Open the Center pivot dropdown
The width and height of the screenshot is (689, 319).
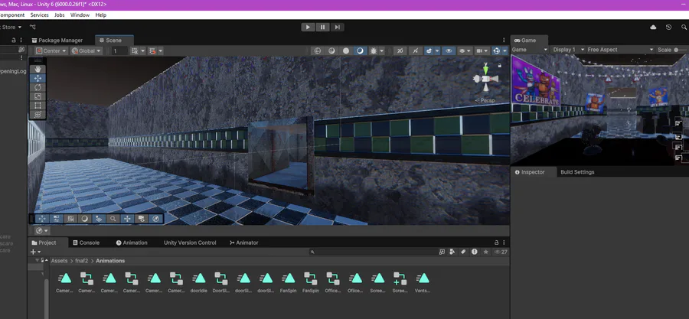coord(51,51)
